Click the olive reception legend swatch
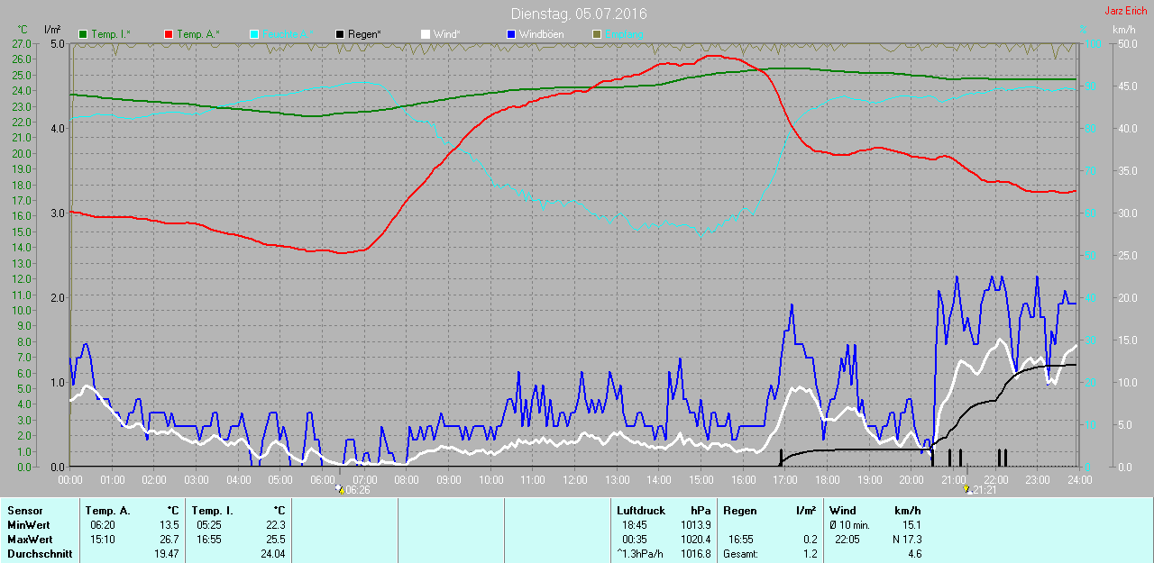Screen dimensions: 1154x563 pos(597,34)
